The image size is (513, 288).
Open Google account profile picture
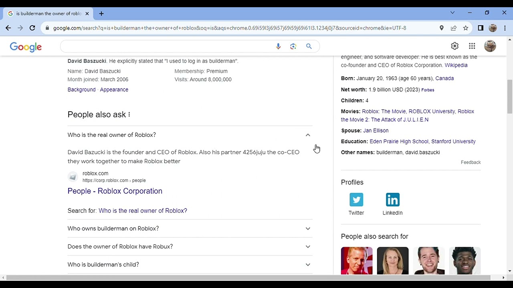(x=490, y=46)
